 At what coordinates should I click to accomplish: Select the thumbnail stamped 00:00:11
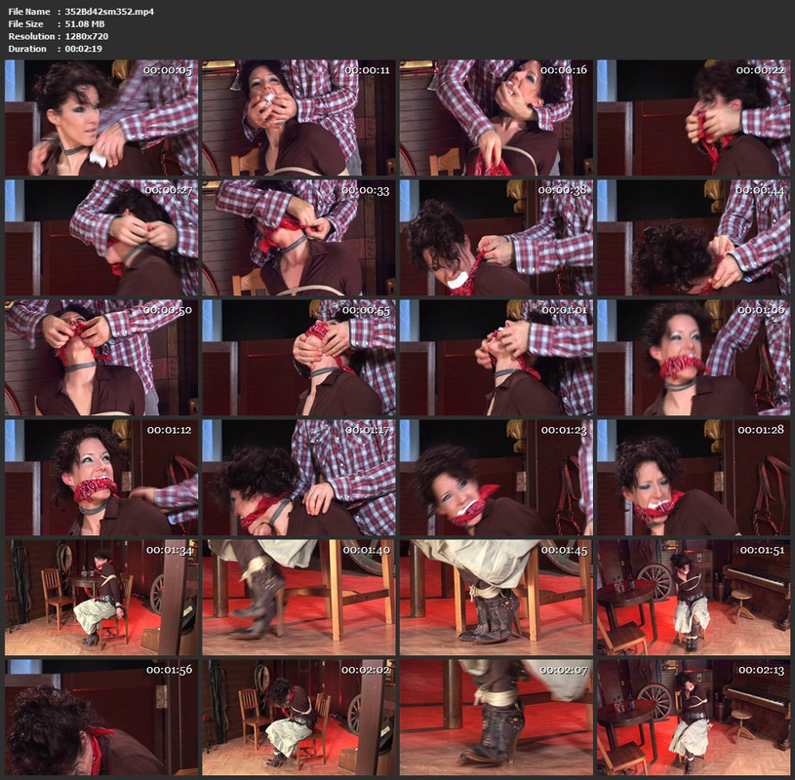pos(298,118)
